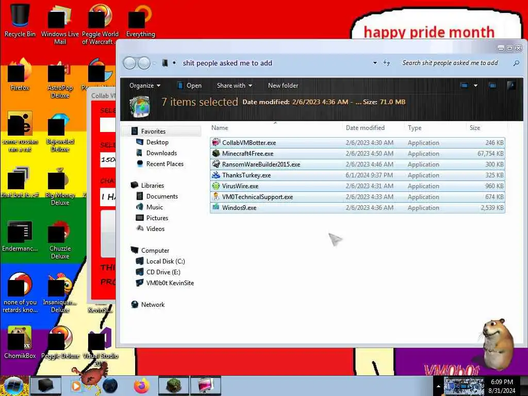
Task: Open VM0b0t KevinSite location
Action: click(170, 283)
